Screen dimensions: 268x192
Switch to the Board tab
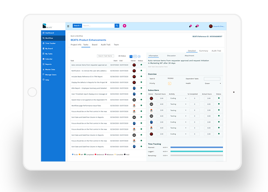[95, 45]
